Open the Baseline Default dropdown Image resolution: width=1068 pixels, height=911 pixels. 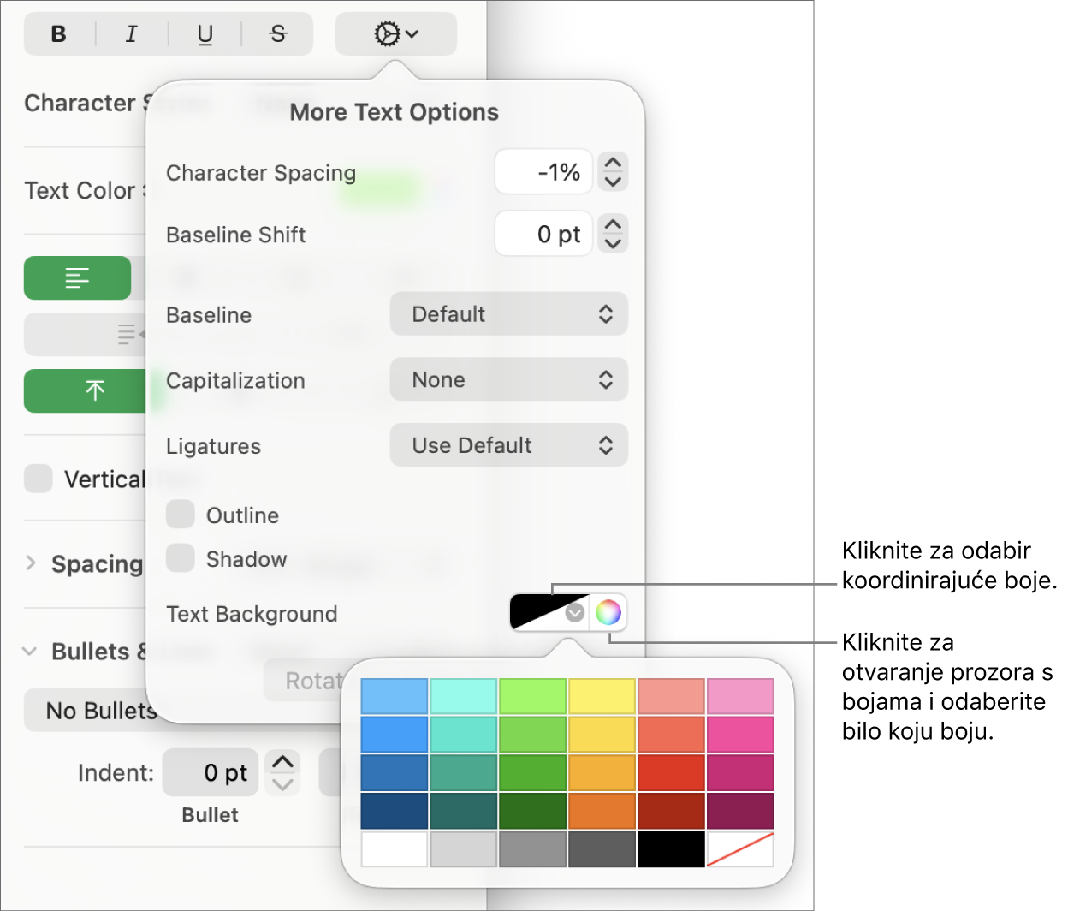coord(509,314)
